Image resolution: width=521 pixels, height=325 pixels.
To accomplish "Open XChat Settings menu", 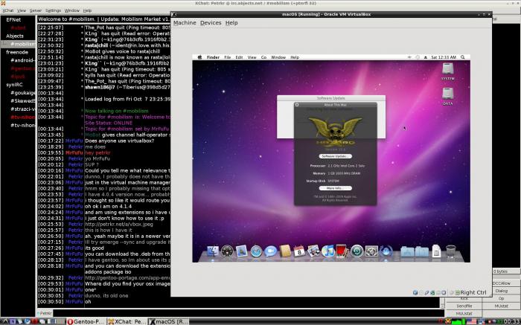I will pos(53,10).
